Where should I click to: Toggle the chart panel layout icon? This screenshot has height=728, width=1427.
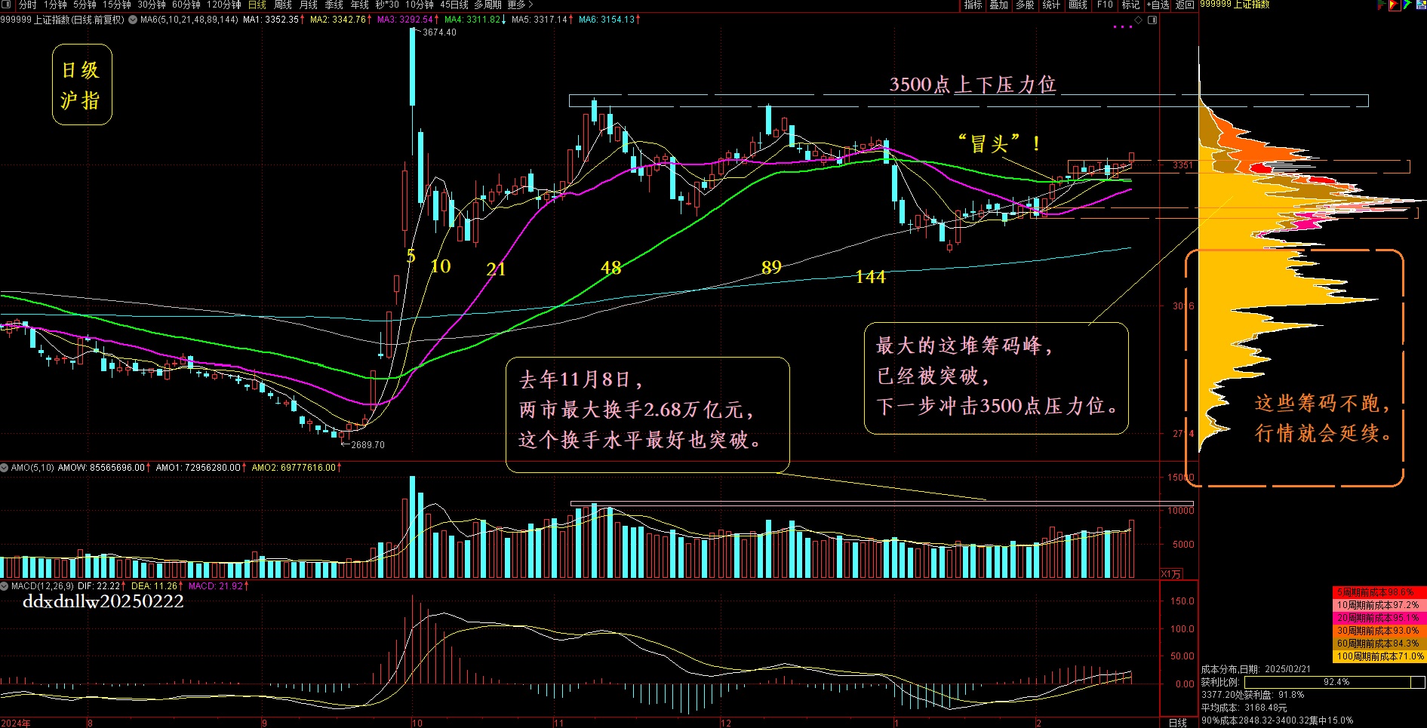[1152, 20]
